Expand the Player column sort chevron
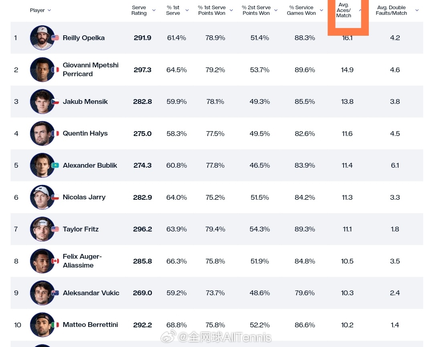This screenshot has width=433, height=347. [x=49, y=10]
